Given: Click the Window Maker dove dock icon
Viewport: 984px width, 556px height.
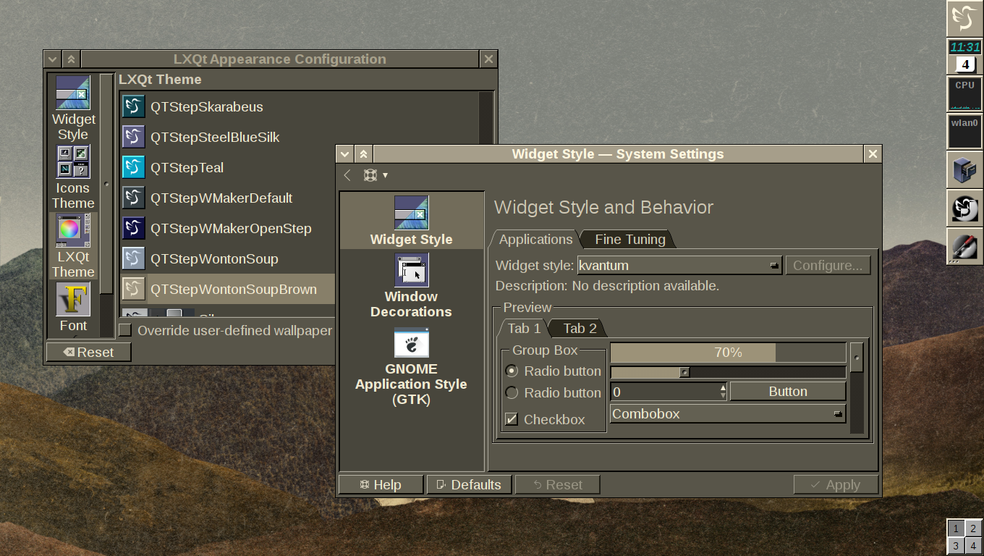Looking at the screenshot, I should [x=964, y=18].
